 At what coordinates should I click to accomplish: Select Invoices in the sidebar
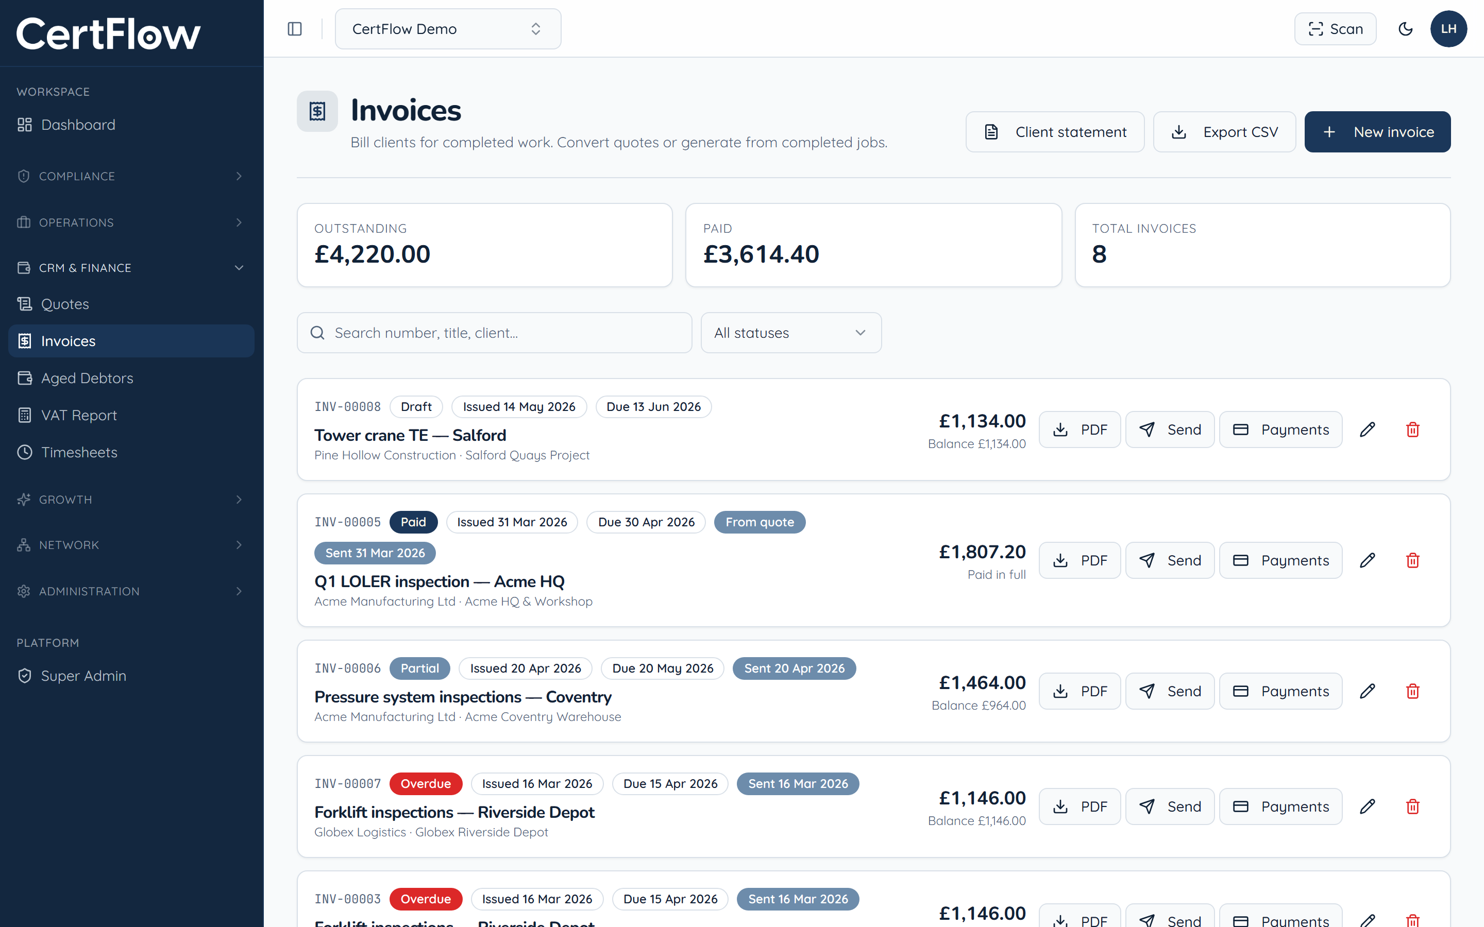pyautogui.click(x=131, y=341)
